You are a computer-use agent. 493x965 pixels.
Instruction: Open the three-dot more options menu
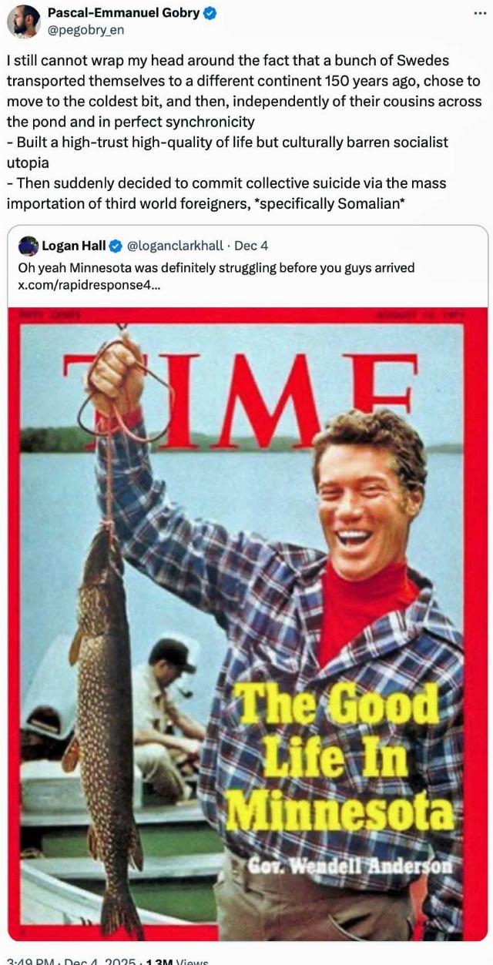click(x=479, y=14)
